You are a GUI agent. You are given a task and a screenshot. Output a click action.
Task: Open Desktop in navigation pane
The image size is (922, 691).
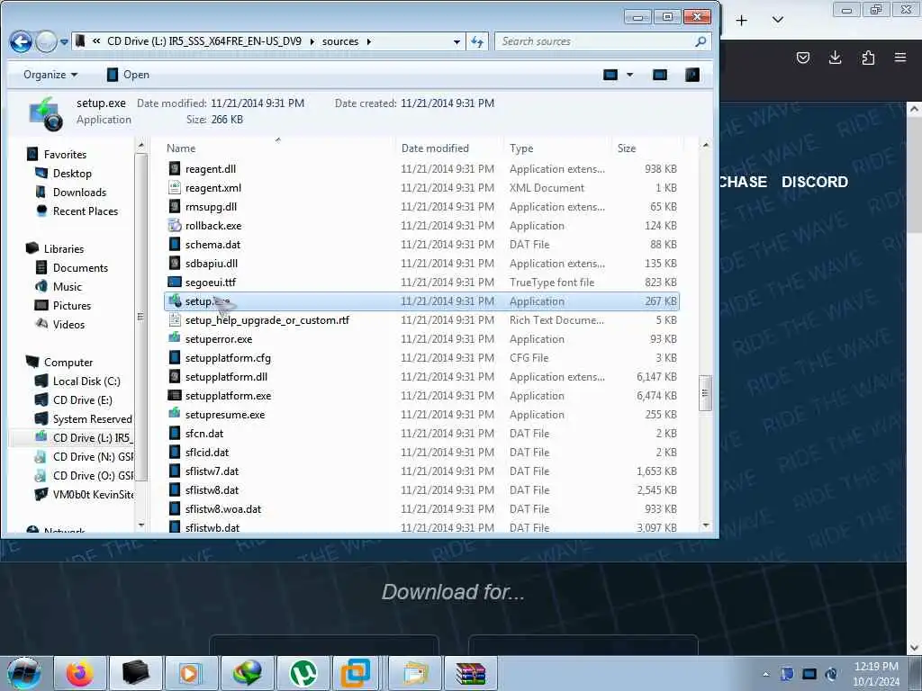pyautogui.click(x=72, y=174)
